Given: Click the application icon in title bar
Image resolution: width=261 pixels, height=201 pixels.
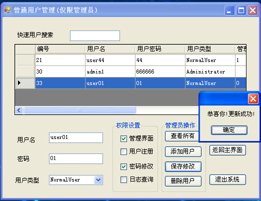Looking at the screenshot, I should [x=7, y=10].
